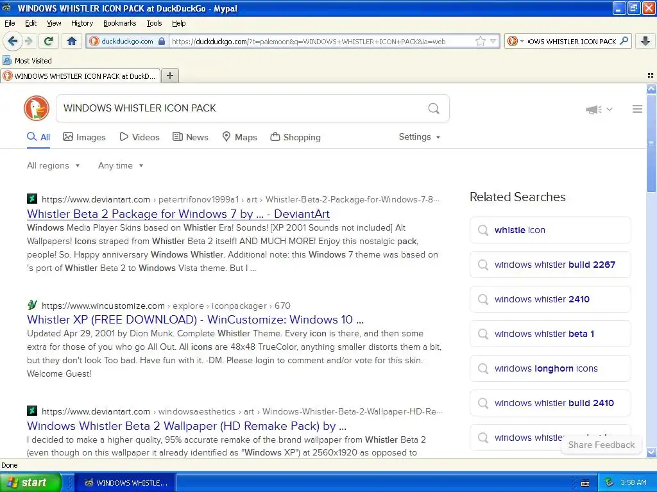The height and width of the screenshot is (492, 657).
Task: Click the tab groups grid icon
Action: (651, 76)
